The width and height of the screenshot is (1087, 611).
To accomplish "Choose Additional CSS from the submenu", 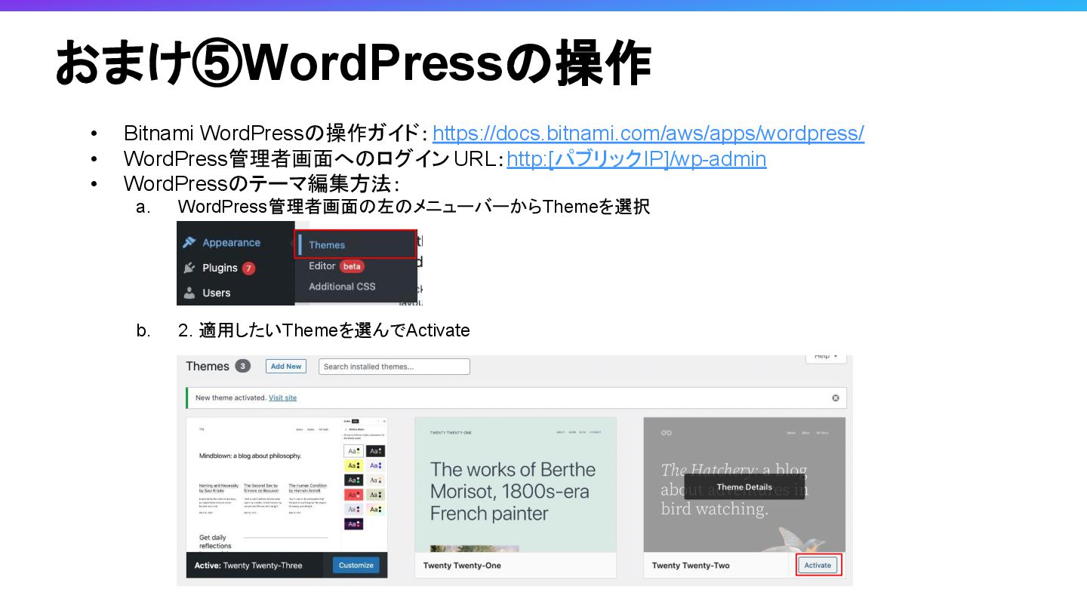I will (342, 287).
